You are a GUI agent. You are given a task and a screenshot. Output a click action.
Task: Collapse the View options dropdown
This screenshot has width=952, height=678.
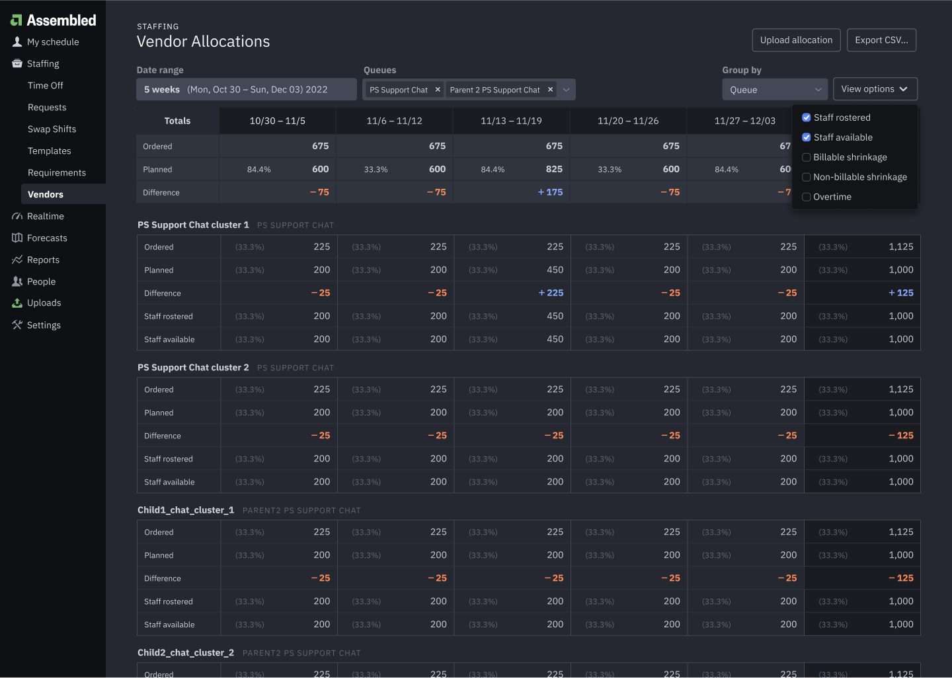[875, 89]
